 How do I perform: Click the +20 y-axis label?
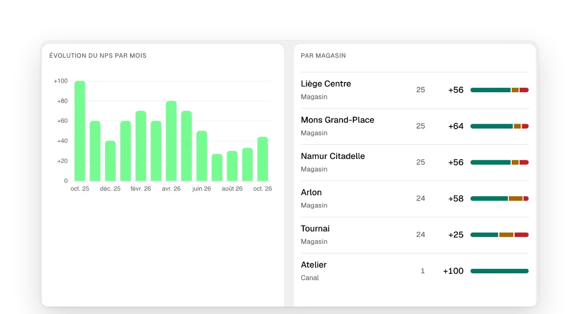coord(62,161)
